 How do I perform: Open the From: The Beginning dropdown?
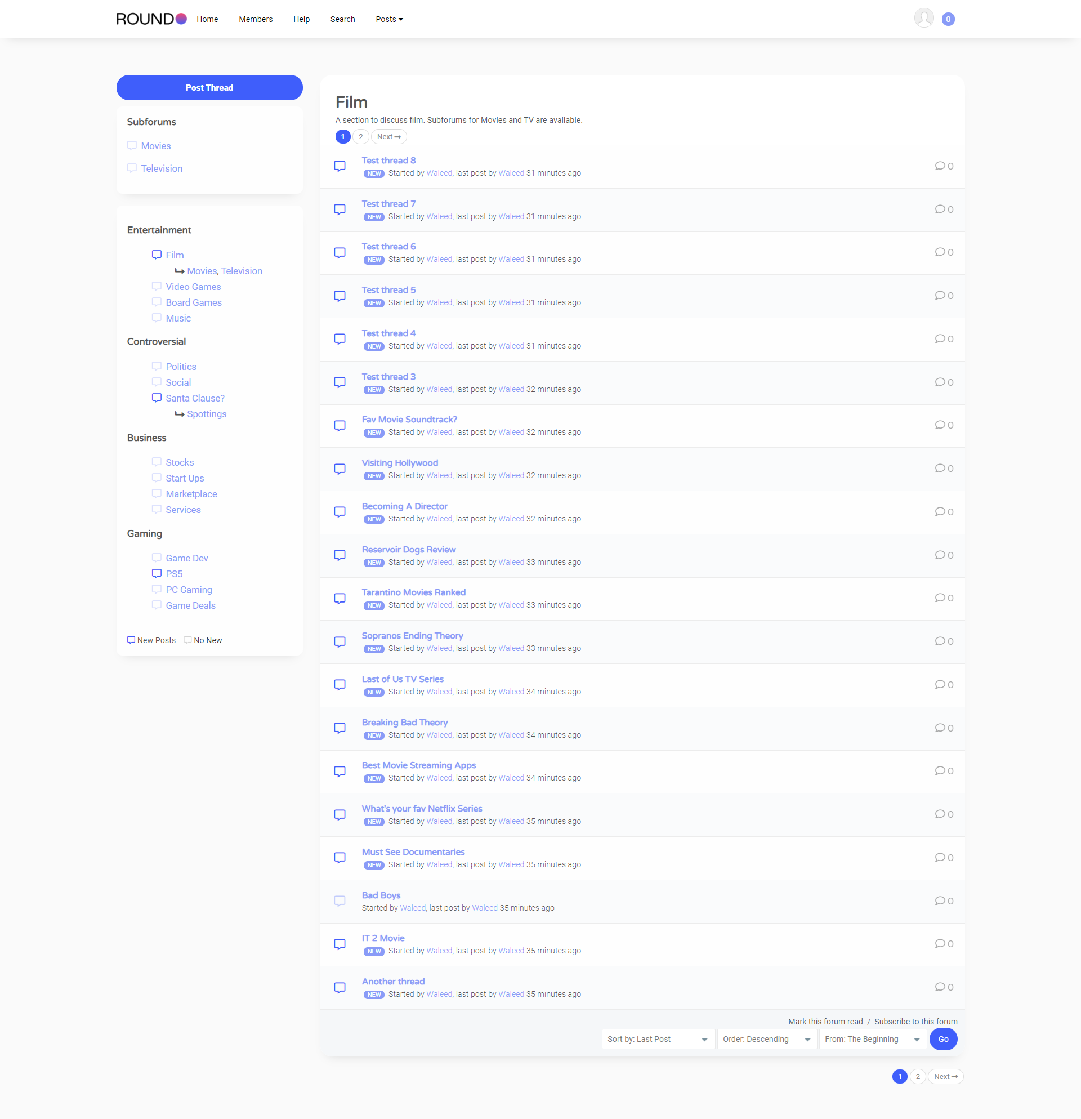[872, 1039]
